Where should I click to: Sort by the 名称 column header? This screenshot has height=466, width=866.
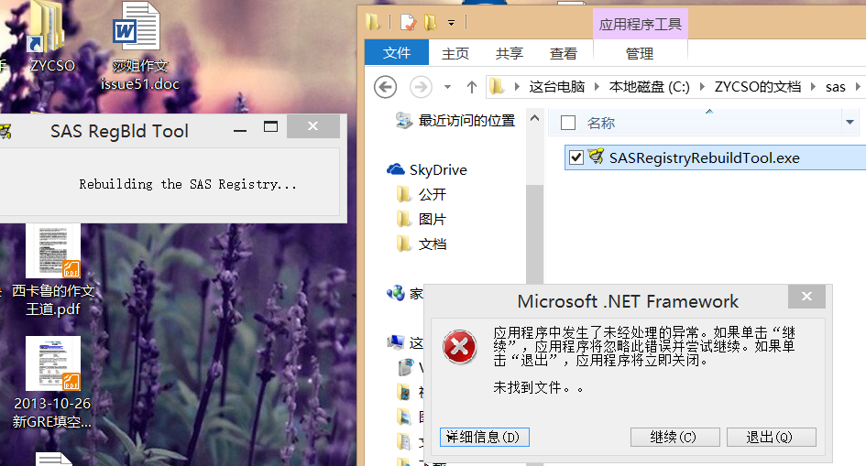pos(601,123)
